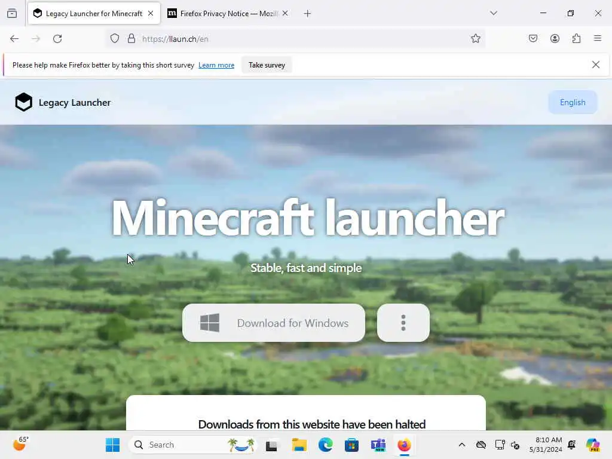
Task: Expand the list all tabs chevron
Action: [494, 13]
